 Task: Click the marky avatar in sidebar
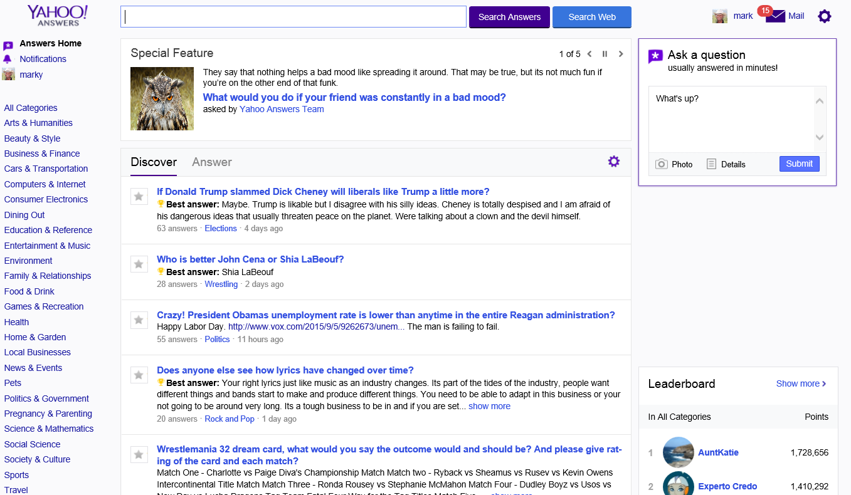pos(8,75)
